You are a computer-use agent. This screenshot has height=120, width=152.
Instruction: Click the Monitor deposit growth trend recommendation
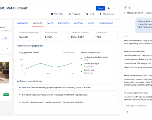point(67,102)
